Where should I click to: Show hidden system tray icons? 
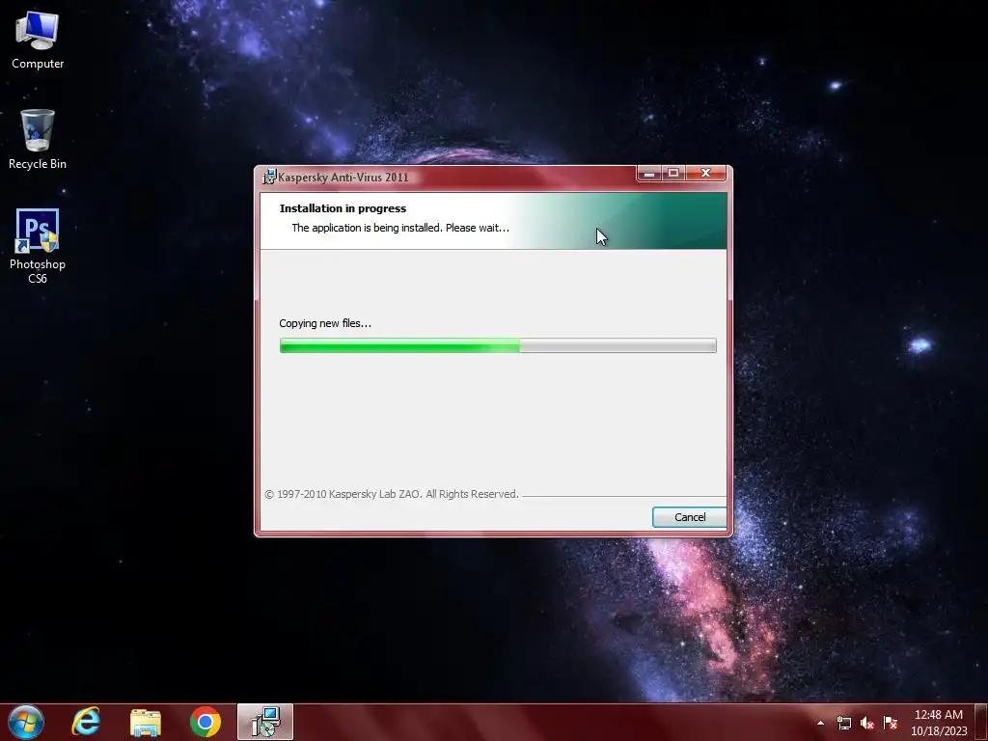click(x=820, y=723)
